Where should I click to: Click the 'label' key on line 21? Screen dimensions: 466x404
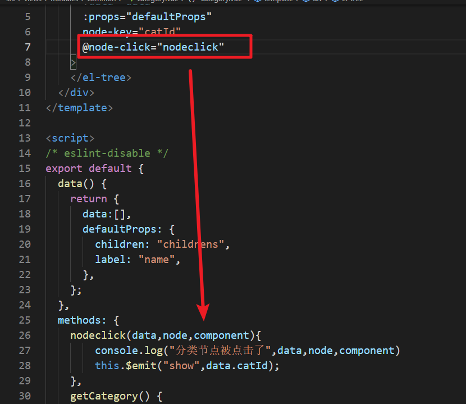point(110,260)
